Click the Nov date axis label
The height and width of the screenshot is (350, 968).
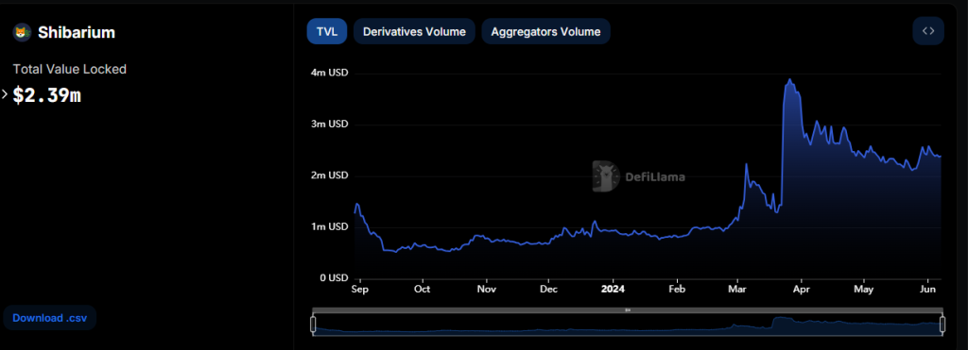pos(487,289)
